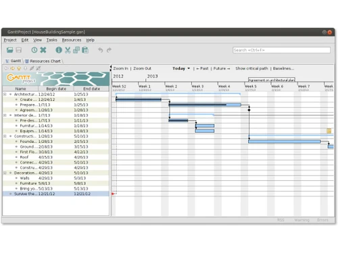The width and height of the screenshot is (338, 253).
Task: Click Show critical path
Action: point(251,68)
